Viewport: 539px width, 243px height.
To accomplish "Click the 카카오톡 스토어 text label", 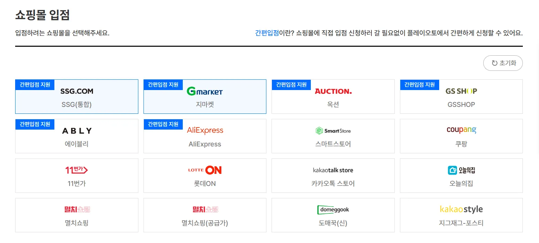I will pyautogui.click(x=333, y=184).
